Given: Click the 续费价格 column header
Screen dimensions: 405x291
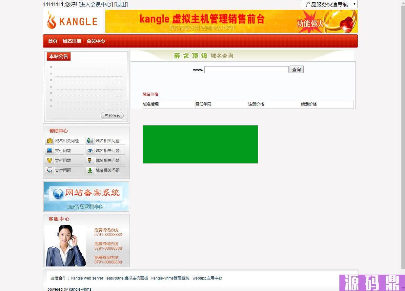Looking at the screenshot, I should pos(309,104).
